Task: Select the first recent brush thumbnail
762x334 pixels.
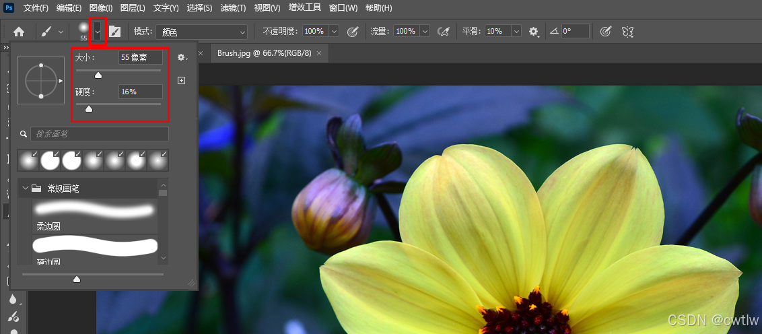Action: [x=28, y=160]
